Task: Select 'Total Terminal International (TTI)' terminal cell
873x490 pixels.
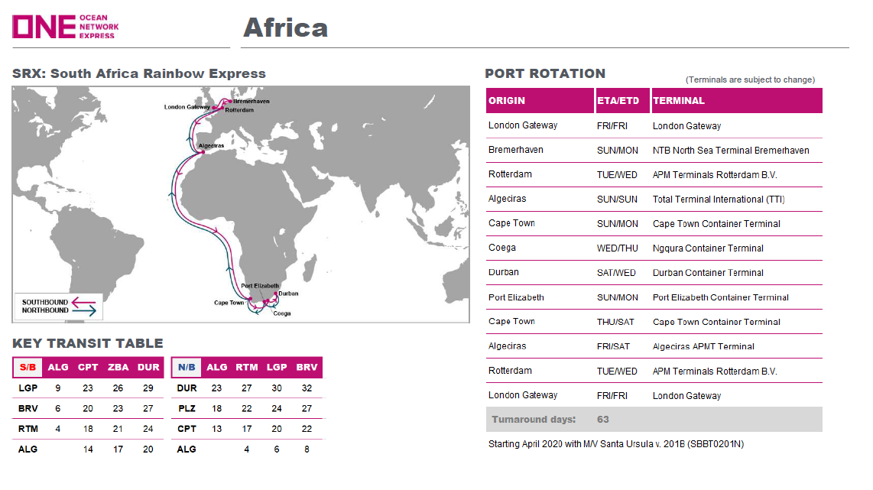Action: point(719,200)
